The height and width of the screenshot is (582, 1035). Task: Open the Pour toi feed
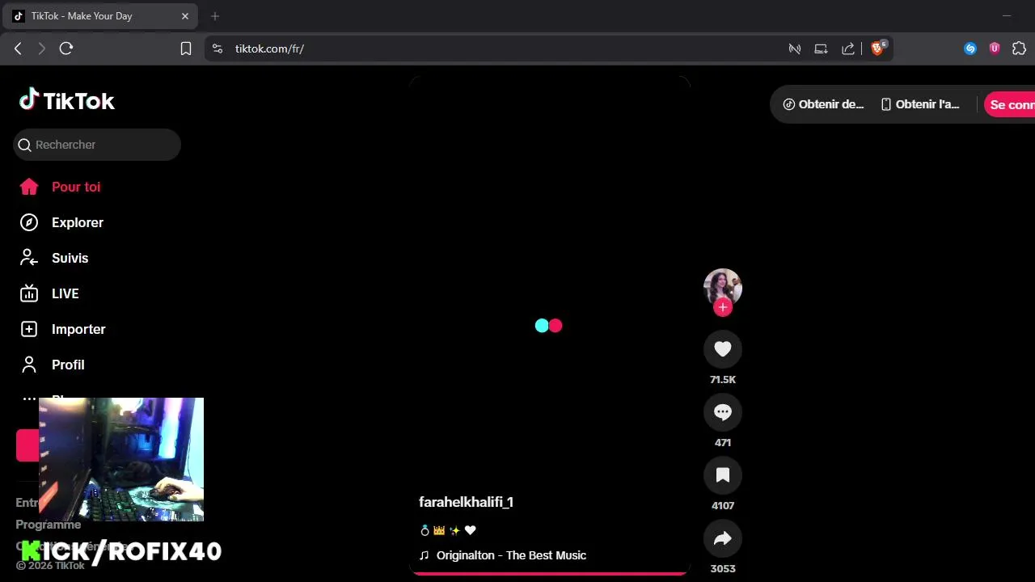(76, 187)
